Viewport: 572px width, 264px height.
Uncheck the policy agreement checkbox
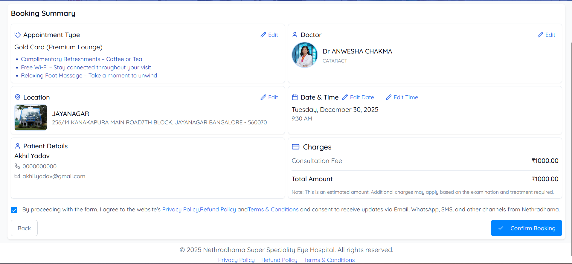point(14,210)
